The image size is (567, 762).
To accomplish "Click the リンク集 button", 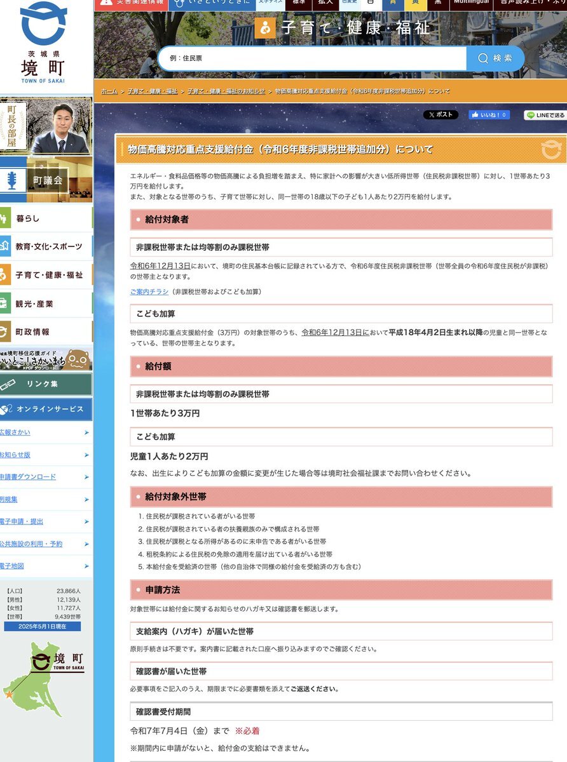I will coord(46,384).
